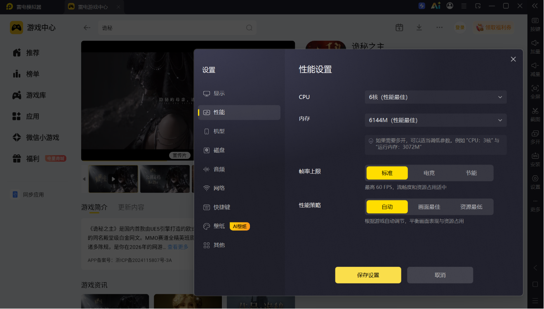Open the AI assistant icon in title bar
The height and width of the screenshot is (309, 544).
pos(436,6)
